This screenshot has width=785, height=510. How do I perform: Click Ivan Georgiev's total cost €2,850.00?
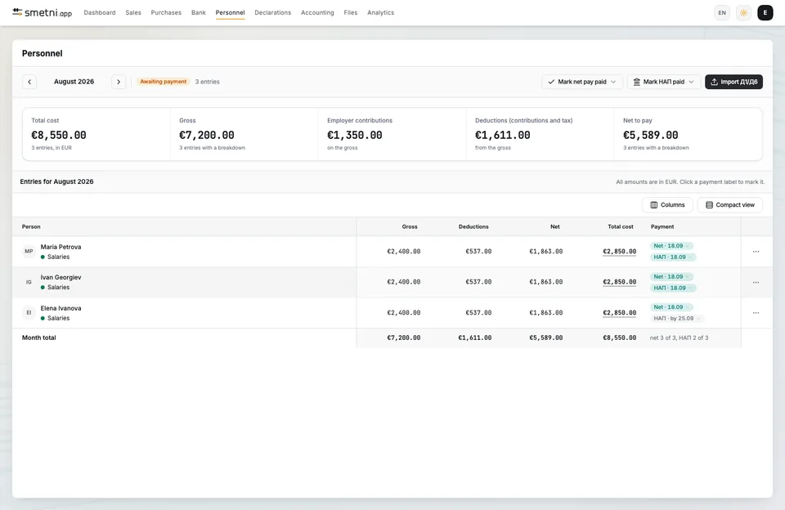tap(619, 282)
